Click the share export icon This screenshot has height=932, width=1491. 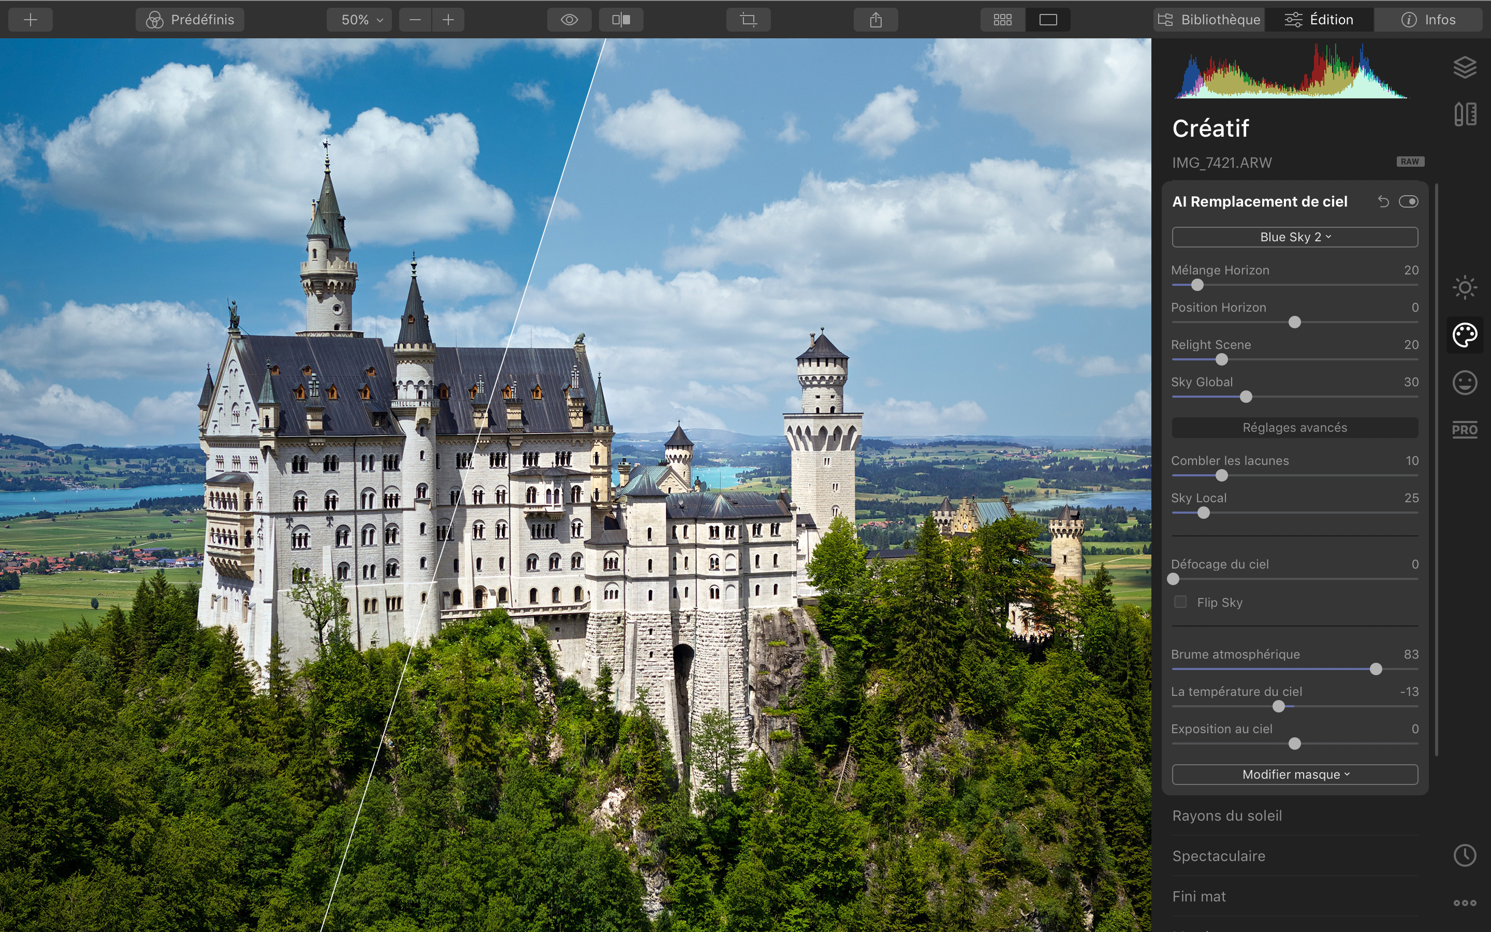coord(875,20)
